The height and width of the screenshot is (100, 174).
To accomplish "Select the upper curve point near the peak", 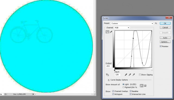I will tap(133, 38).
